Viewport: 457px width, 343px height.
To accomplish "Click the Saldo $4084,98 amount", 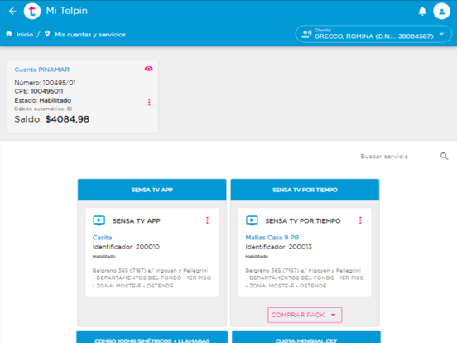I will [x=67, y=119].
